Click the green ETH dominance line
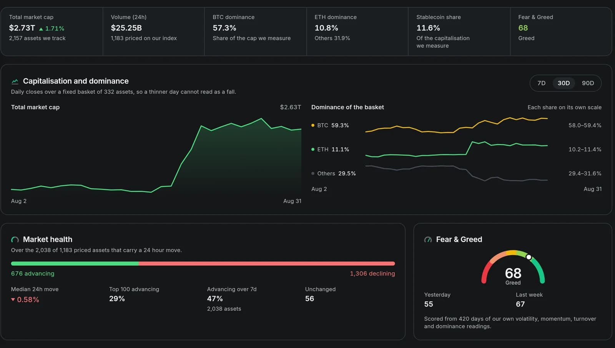Screen dimensions: 615x348 pyautogui.click(x=457, y=150)
